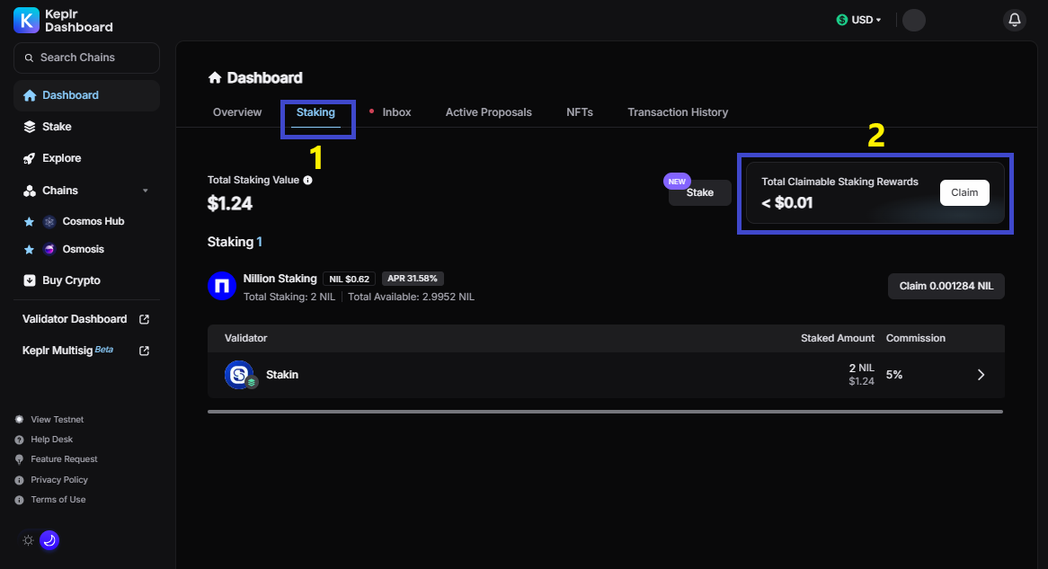Switch to dark mode moon icon

click(x=49, y=540)
